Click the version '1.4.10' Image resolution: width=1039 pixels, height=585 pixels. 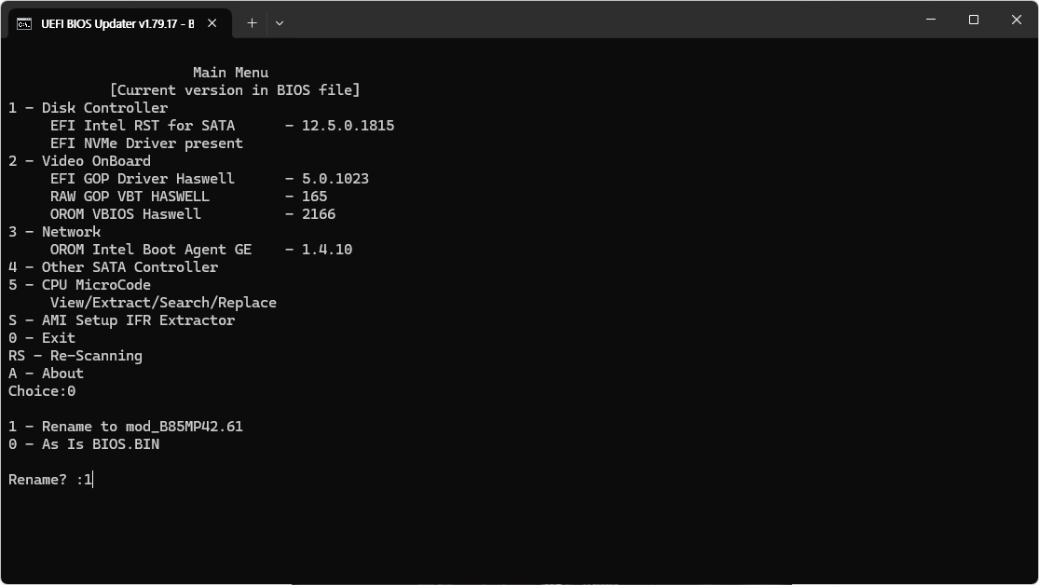327,250
